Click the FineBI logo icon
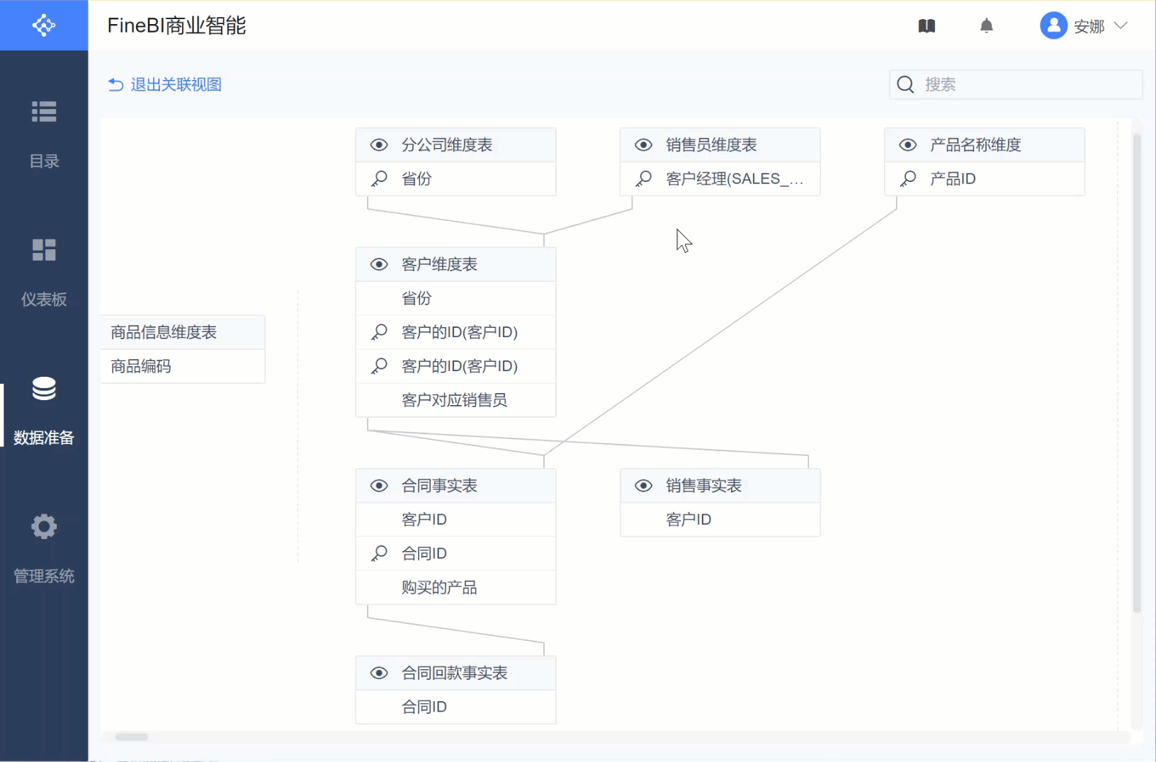The width and height of the screenshot is (1156, 762). point(43,25)
